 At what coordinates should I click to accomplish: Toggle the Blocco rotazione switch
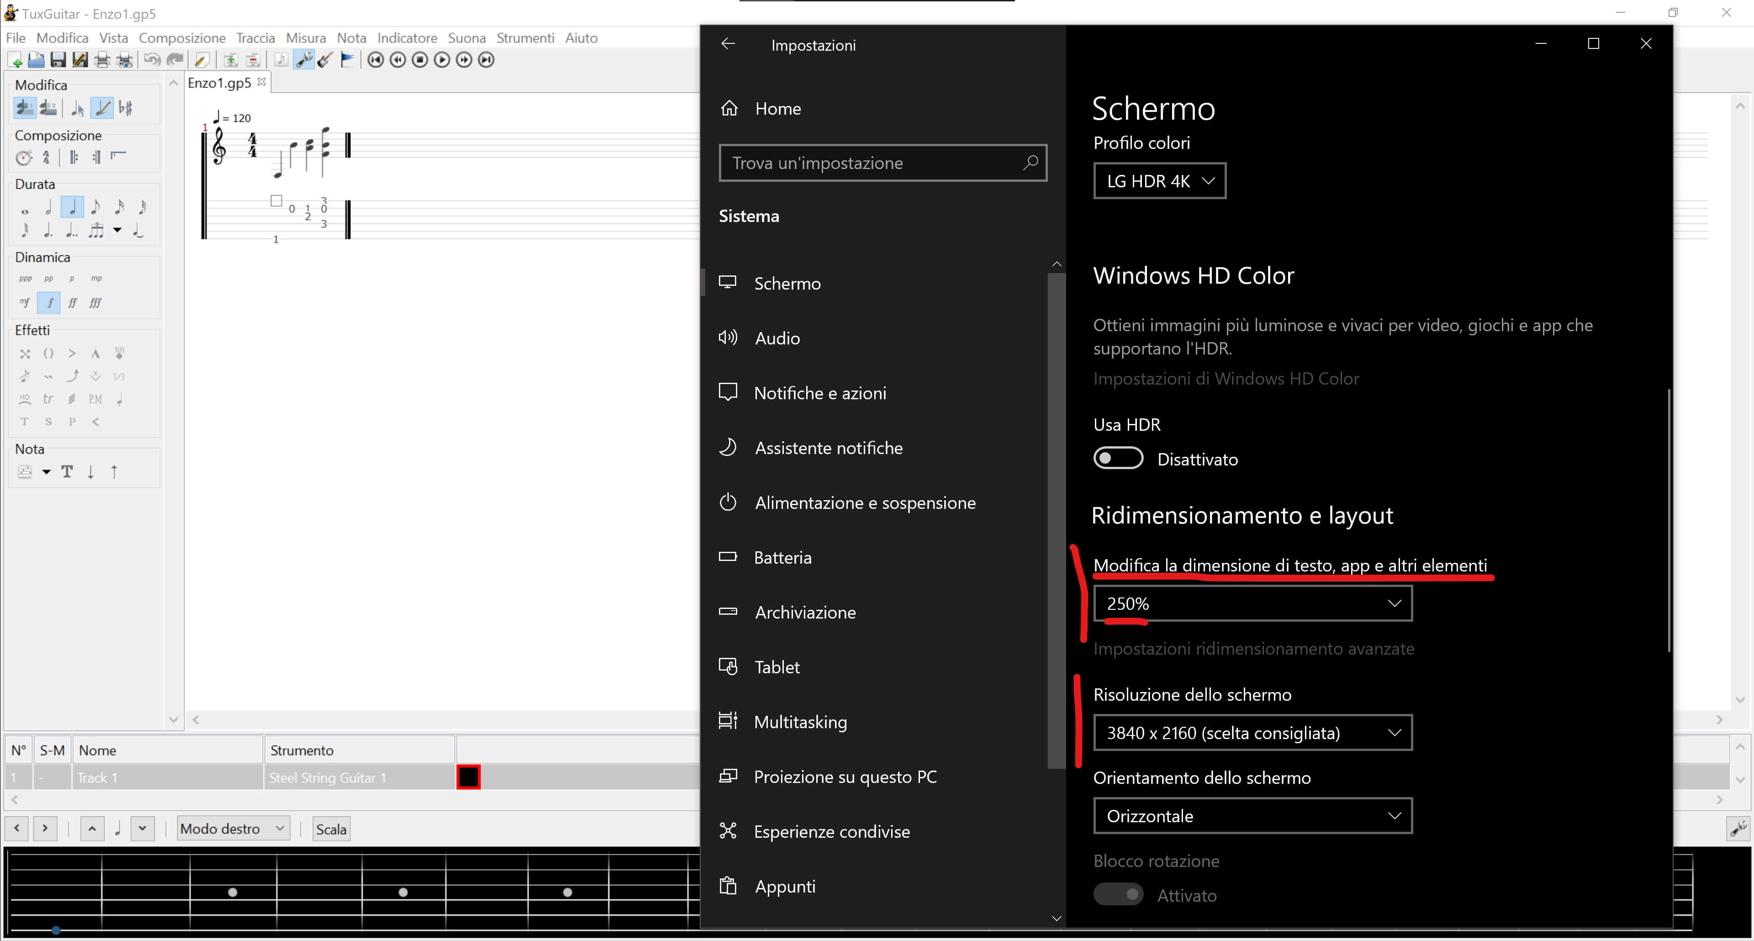[1118, 894]
